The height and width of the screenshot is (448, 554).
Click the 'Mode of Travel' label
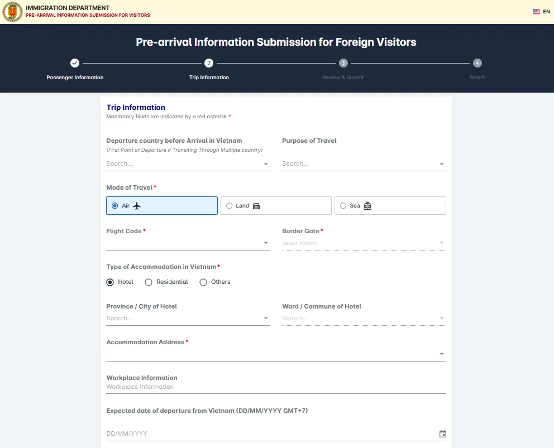[x=130, y=187]
